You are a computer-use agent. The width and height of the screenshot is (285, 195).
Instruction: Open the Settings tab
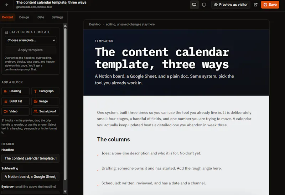[57, 17]
